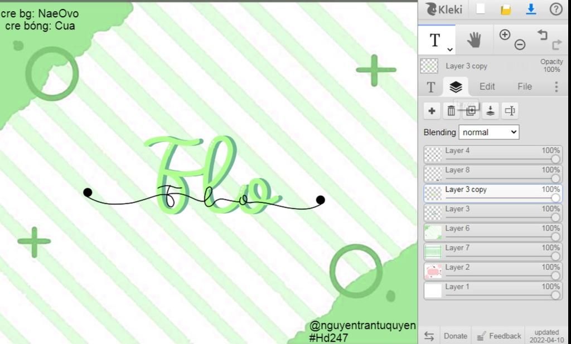Create a new image with white page icon
The height and width of the screenshot is (344, 571).
(x=480, y=9)
